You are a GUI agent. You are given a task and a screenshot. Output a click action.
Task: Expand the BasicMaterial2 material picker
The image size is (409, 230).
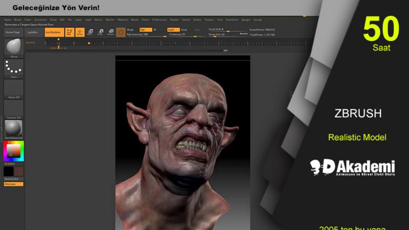pyautogui.click(x=14, y=128)
